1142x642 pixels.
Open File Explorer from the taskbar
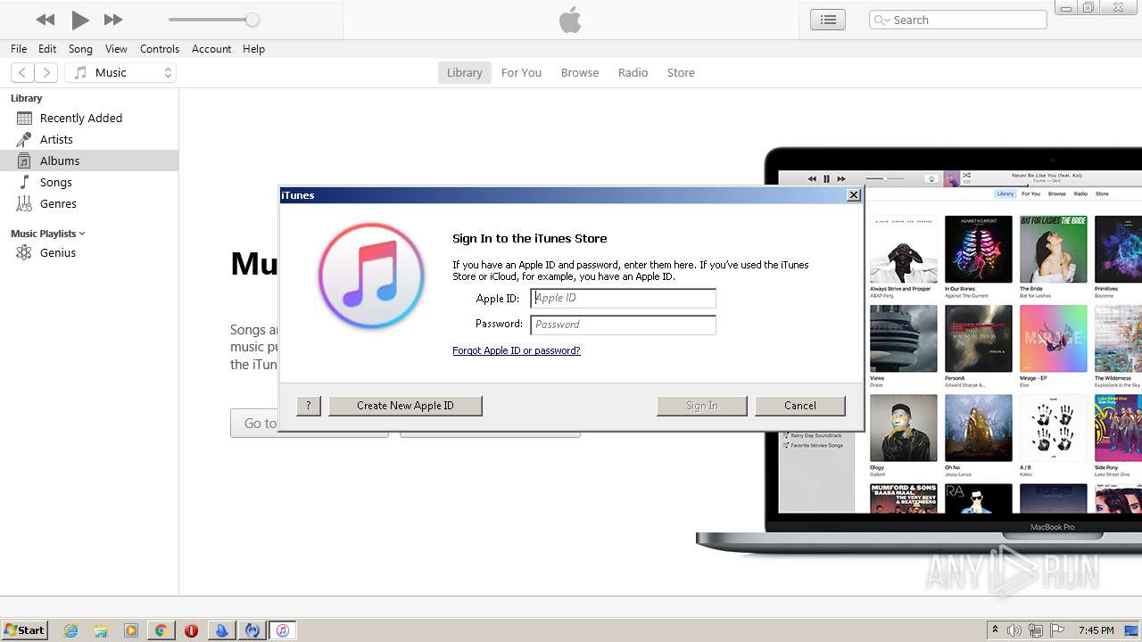pyautogui.click(x=101, y=630)
